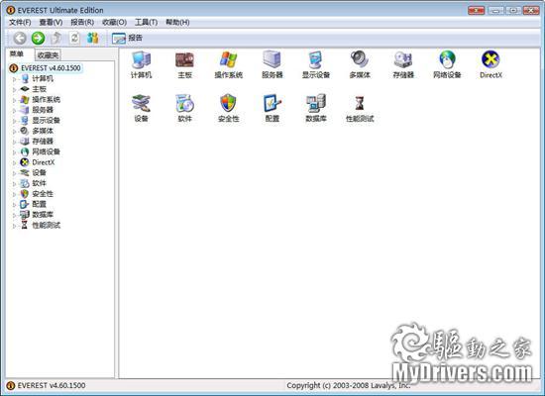Click the Back arrow toolbar button
Screen dimensions: 545x396
pyautogui.click(x=20, y=38)
